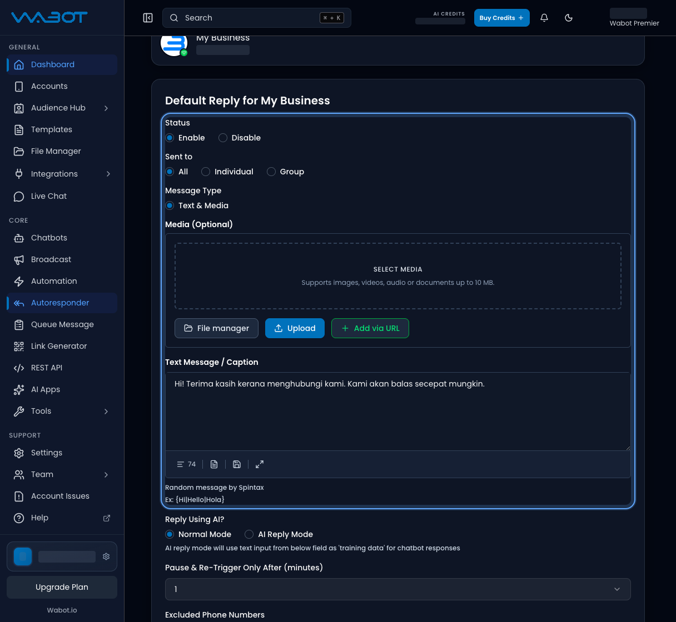Open Settings in the sidebar
676x622 pixels.
(x=62, y=453)
